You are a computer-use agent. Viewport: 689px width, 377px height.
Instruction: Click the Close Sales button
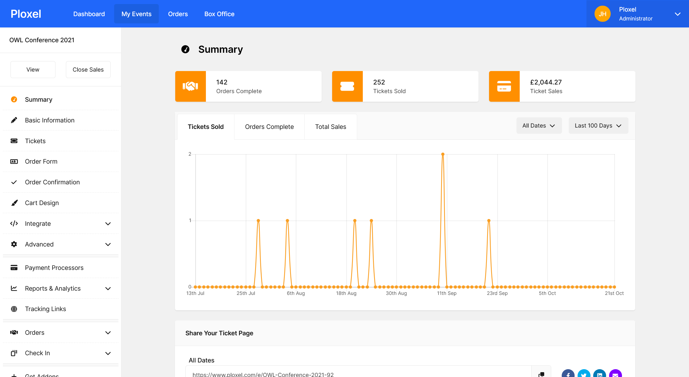(88, 69)
